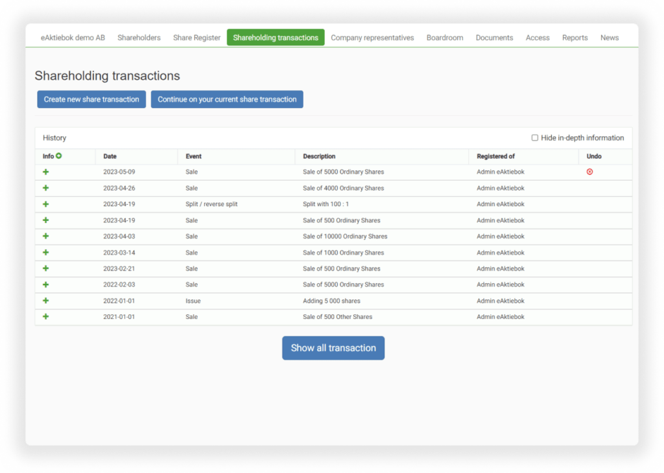Screen dimensions: 664x473
Task: Expand the Split / reverse split row details
Action: pos(46,204)
